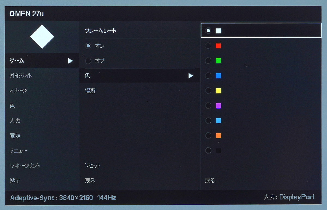The image size is (327, 210).
Task: Click the light blue color swatch
Action: coord(218,121)
